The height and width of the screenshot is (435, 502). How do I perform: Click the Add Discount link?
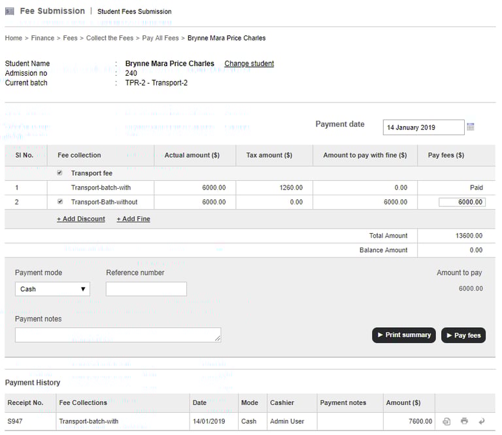click(x=81, y=219)
